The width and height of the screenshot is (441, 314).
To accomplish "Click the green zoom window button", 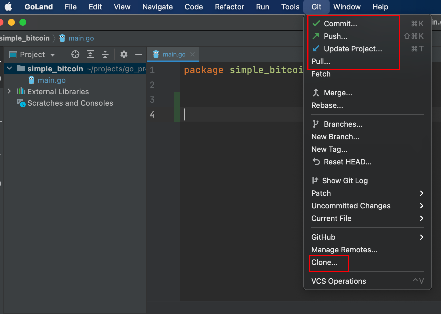I will (23, 22).
